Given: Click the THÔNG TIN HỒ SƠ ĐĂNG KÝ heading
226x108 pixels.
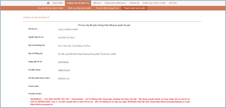Looking at the screenshot, I should [36, 17].
